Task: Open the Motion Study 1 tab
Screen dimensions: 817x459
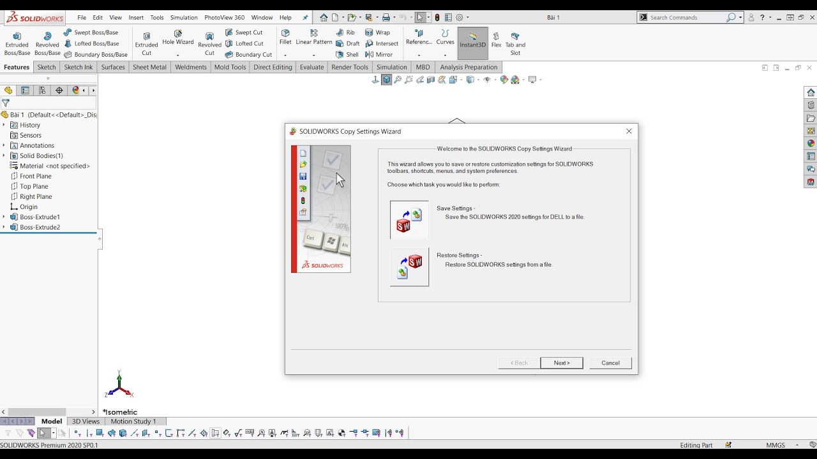Action: point(133,421)
